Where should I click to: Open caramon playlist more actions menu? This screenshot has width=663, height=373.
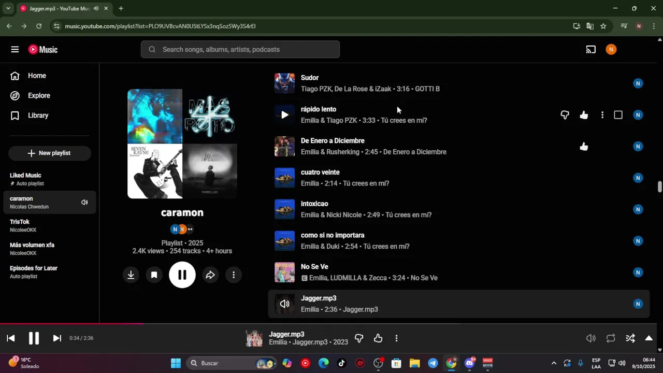coord(234,275)
